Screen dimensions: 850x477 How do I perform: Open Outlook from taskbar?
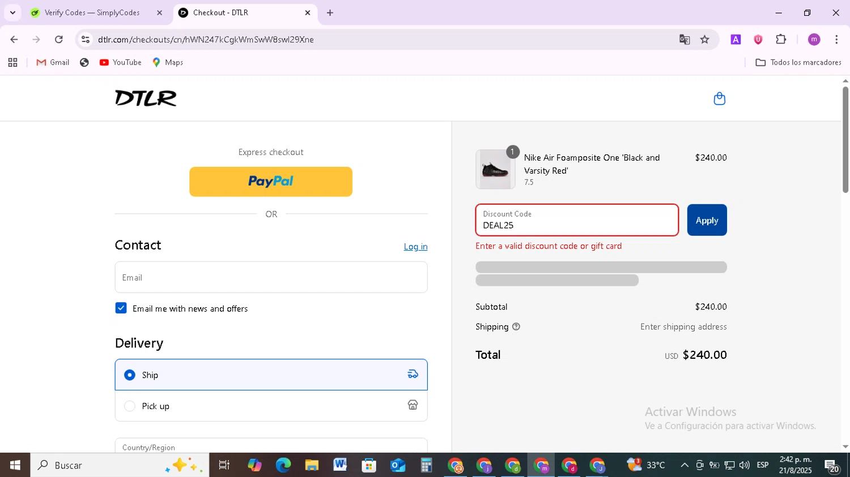pos(398,465)
